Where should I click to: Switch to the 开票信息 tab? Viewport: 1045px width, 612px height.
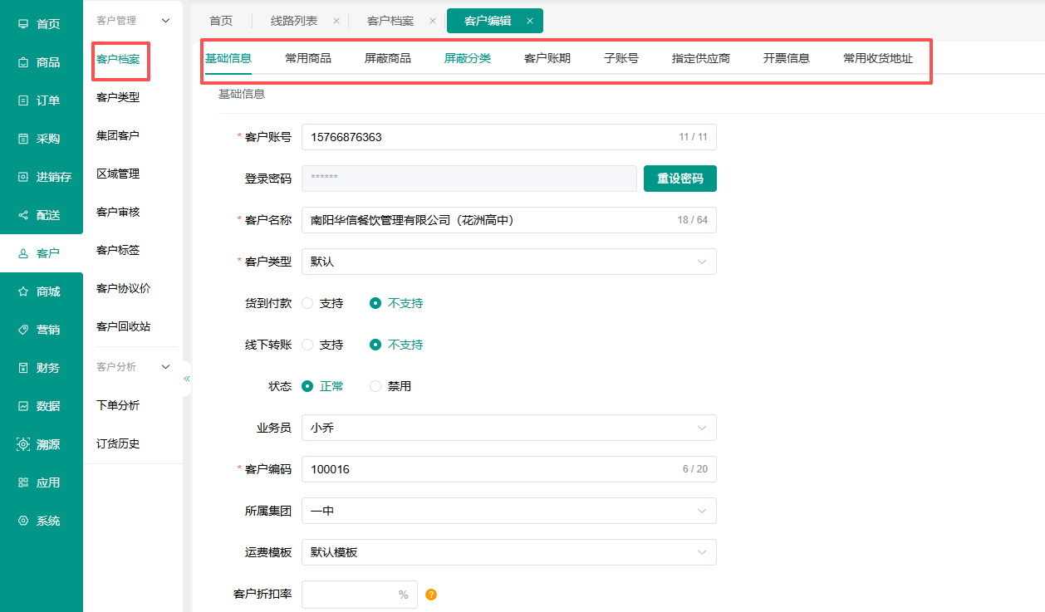pos(787,58)
